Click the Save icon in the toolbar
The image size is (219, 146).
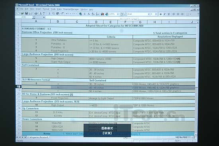click(27, 14)
